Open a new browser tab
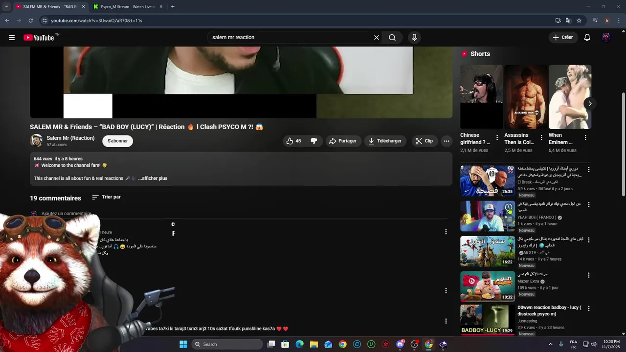 point(173,7)
